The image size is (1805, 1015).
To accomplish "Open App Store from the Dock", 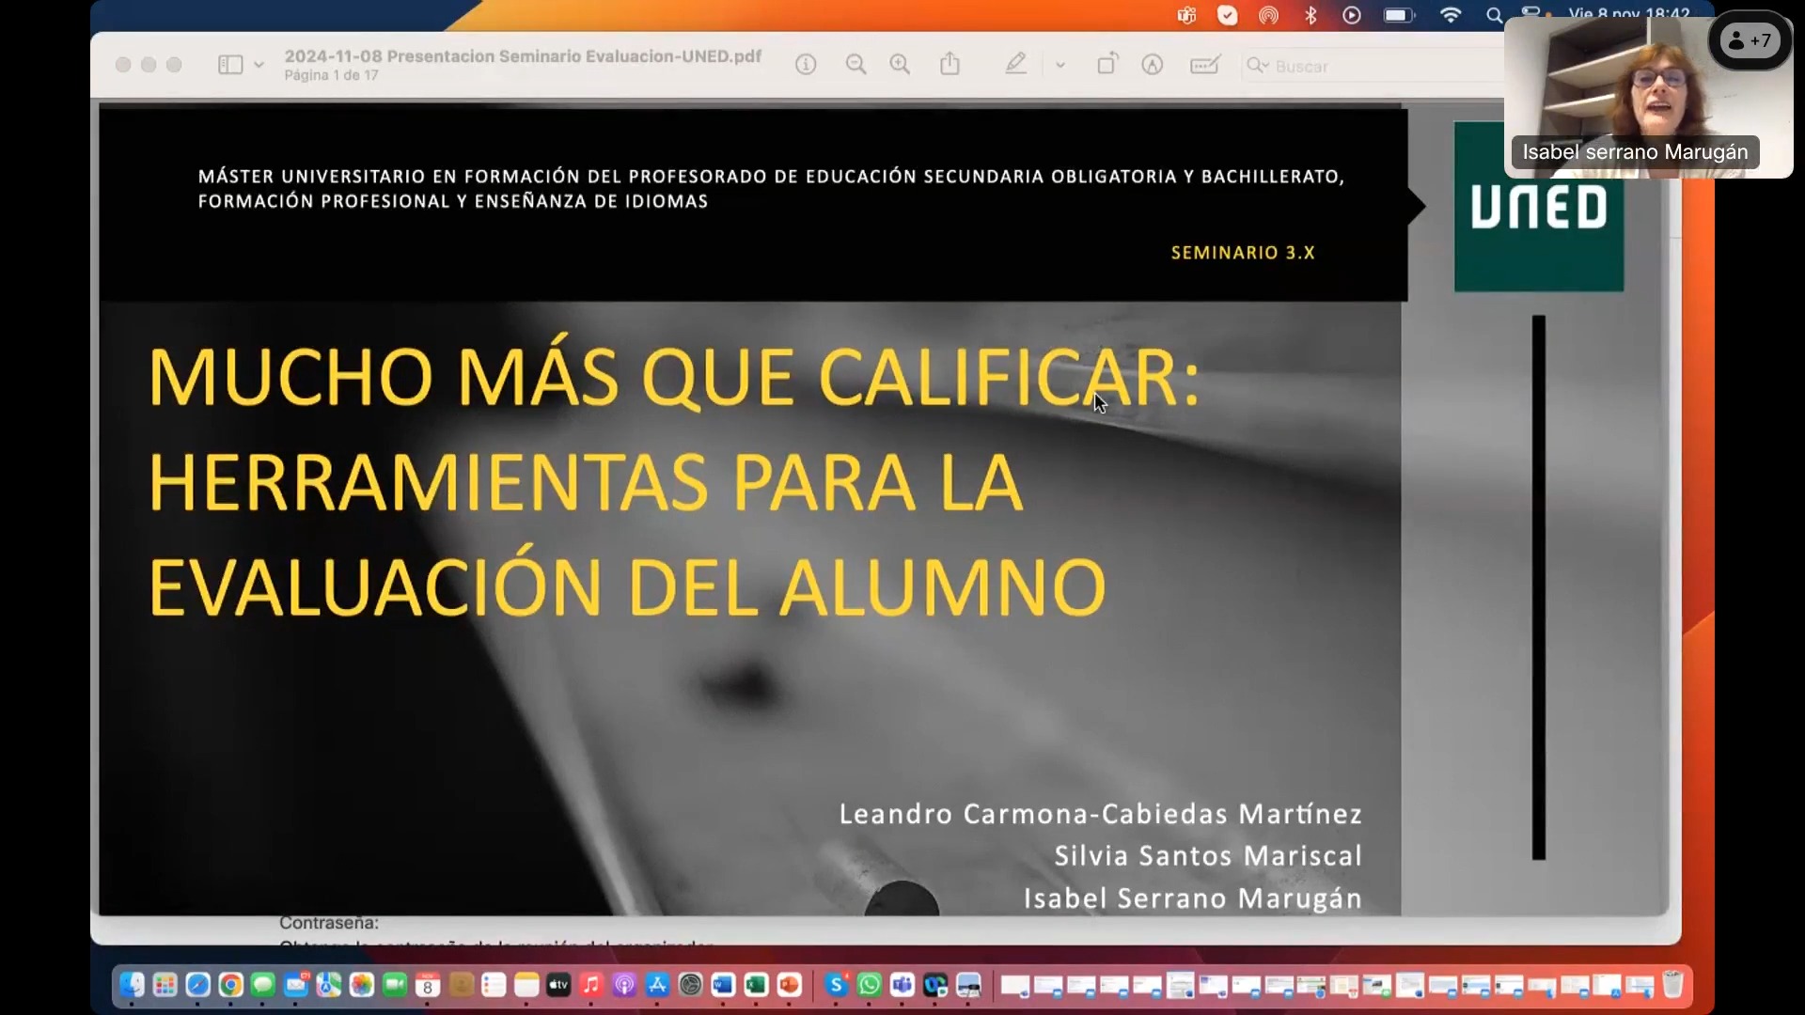I will [657, 984].
